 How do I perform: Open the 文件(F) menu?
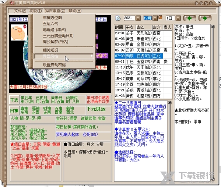20,11
